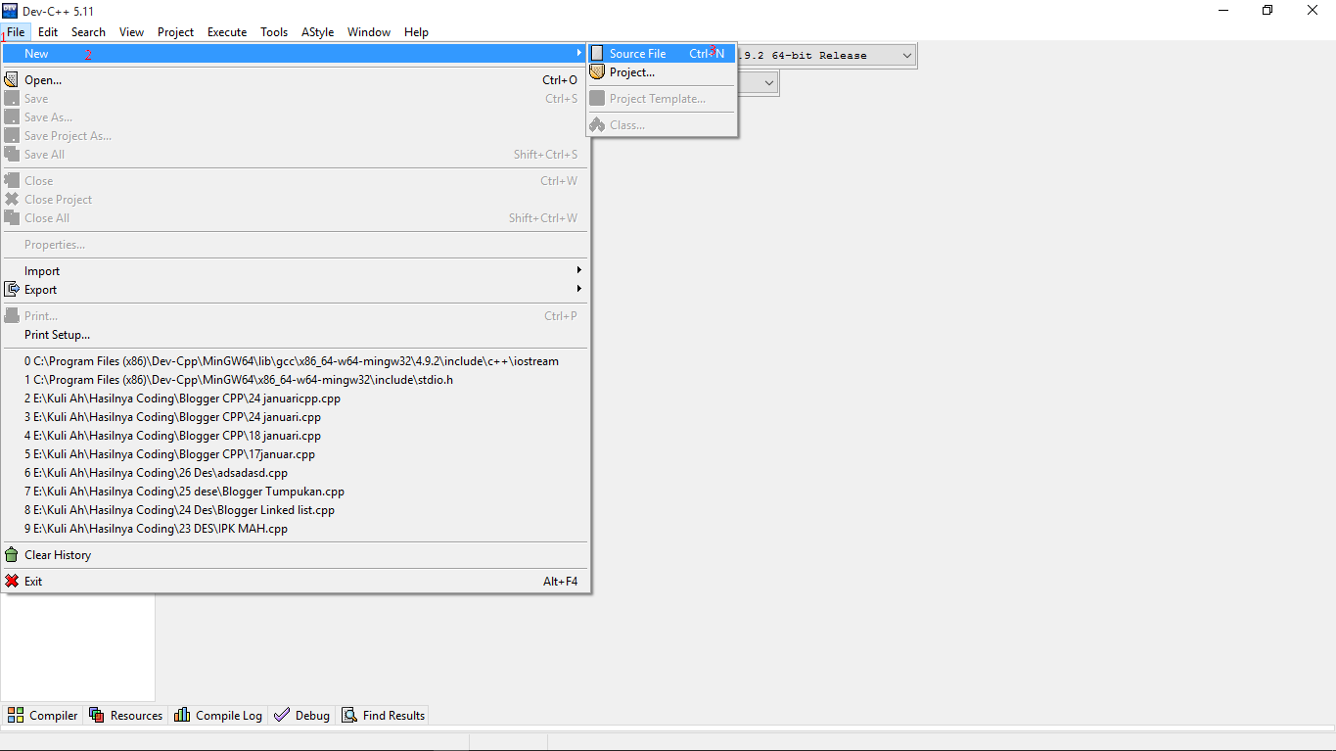Switch to the Resources tab

[x=126, y=716]
